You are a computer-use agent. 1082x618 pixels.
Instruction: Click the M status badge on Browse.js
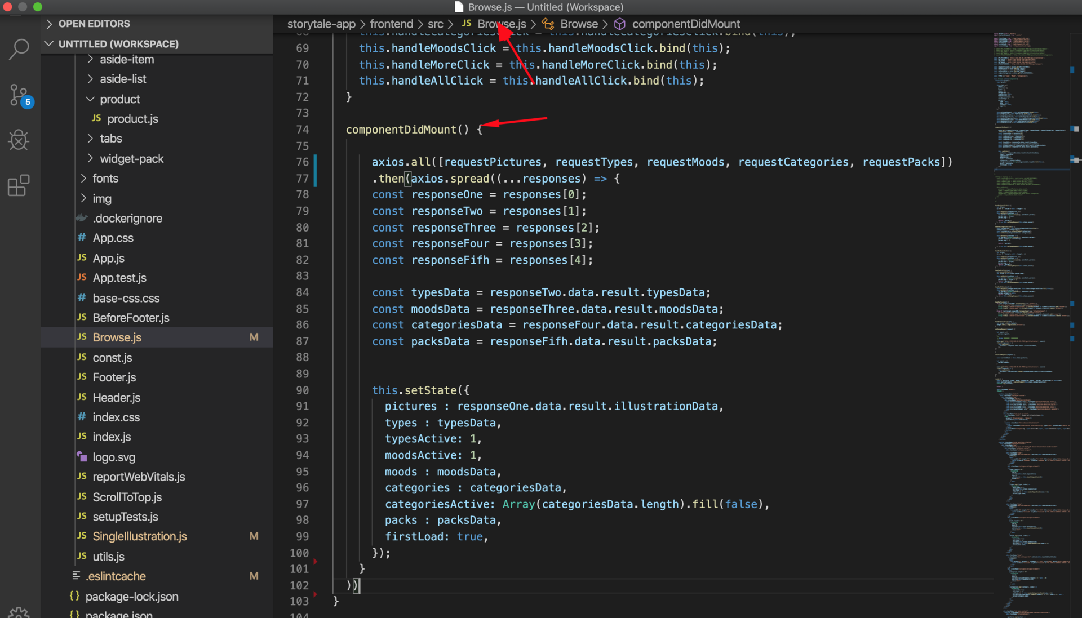pos(254,337)
